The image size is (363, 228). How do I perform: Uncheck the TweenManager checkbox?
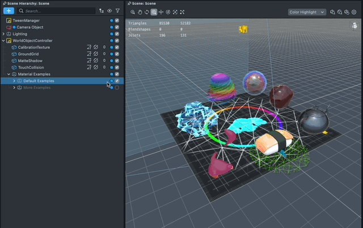[x=117, y=20]
